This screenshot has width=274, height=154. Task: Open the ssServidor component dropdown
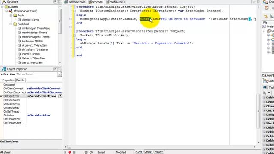(x=60, y=74)
